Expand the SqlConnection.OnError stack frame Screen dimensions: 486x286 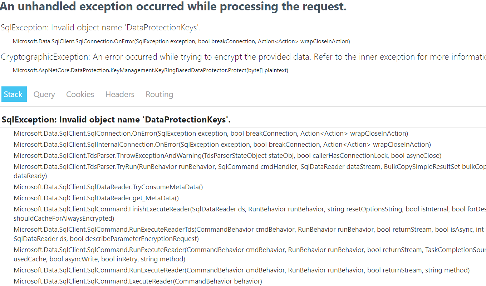tap(210, 133)
